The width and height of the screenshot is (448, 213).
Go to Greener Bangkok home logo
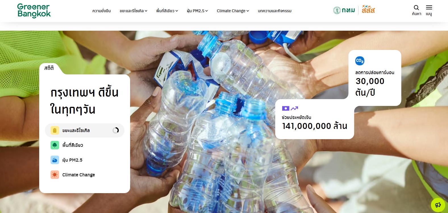34,11
